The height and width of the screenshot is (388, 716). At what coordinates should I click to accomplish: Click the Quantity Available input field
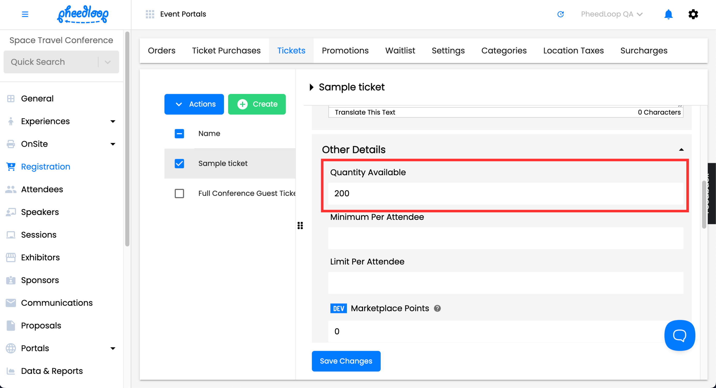point(505,193)
